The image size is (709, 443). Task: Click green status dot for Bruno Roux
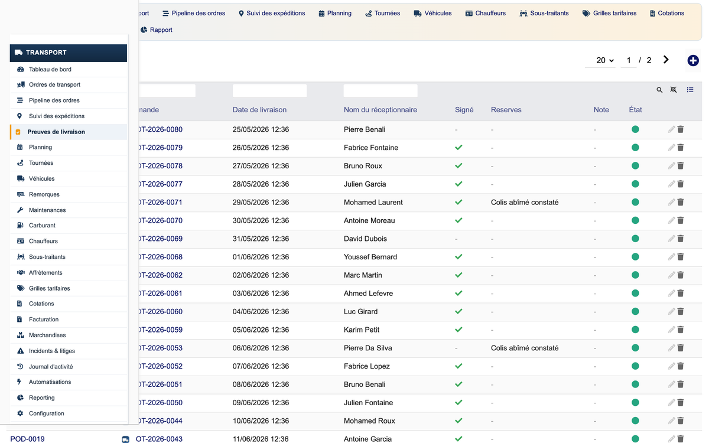tap(635, 166)
